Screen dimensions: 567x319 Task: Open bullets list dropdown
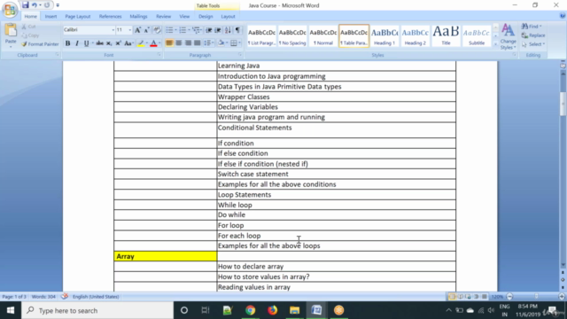click(x=175, y=30)
